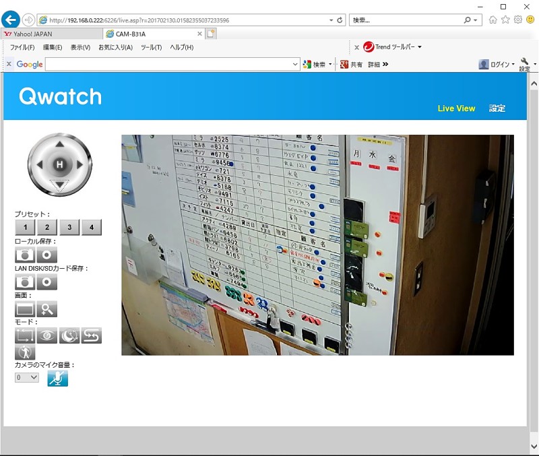This screenshot has height=456, width=539.
Task: Go to camera preset 3
Action: coord(69,228)
